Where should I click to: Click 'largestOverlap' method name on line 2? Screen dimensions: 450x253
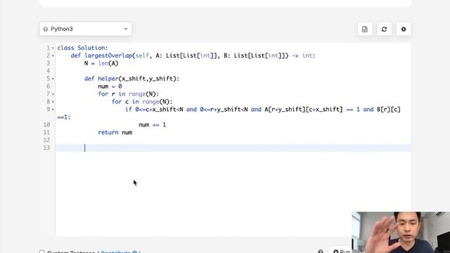(x=108, y=56)
